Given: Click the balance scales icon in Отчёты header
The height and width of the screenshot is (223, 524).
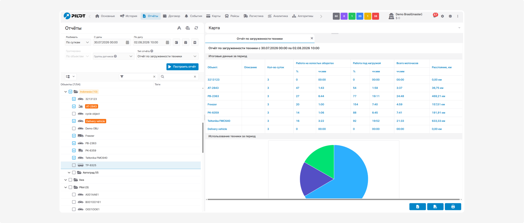Looking at the screenshot, I should click(188, 28).
